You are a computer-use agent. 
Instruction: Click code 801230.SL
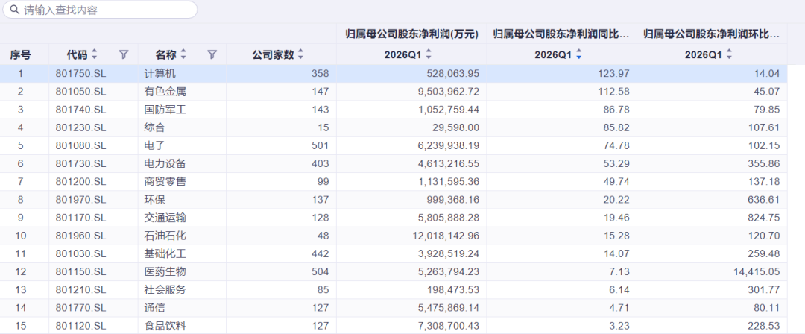point(80,127)
